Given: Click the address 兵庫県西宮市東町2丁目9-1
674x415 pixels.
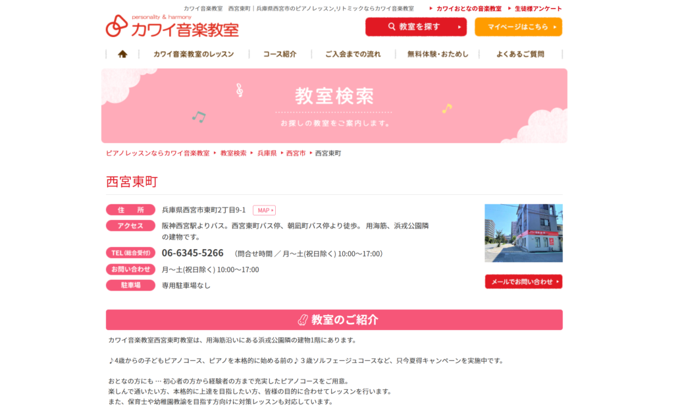Looking at the screenshot, I should [x=204, y=210].
